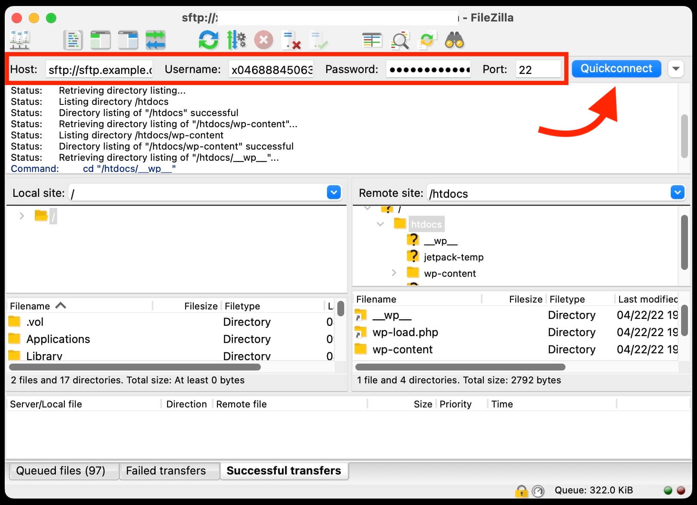The image size is (697, 505).
Task: Click the lock encryption icon in status bar
Action: click(x=521, y=490)
